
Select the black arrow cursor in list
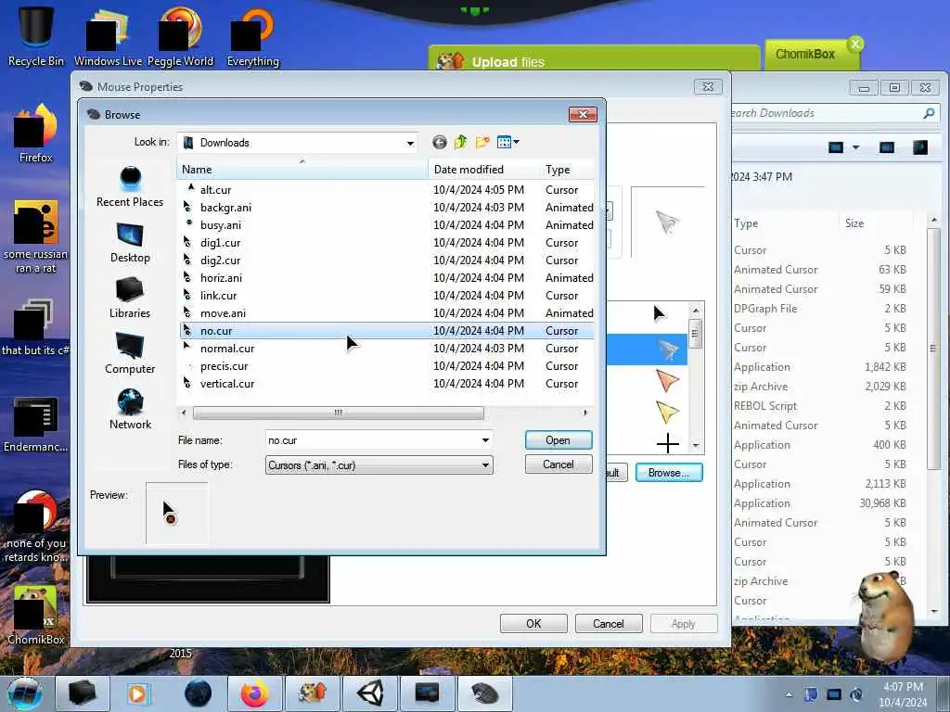point(660,313)
